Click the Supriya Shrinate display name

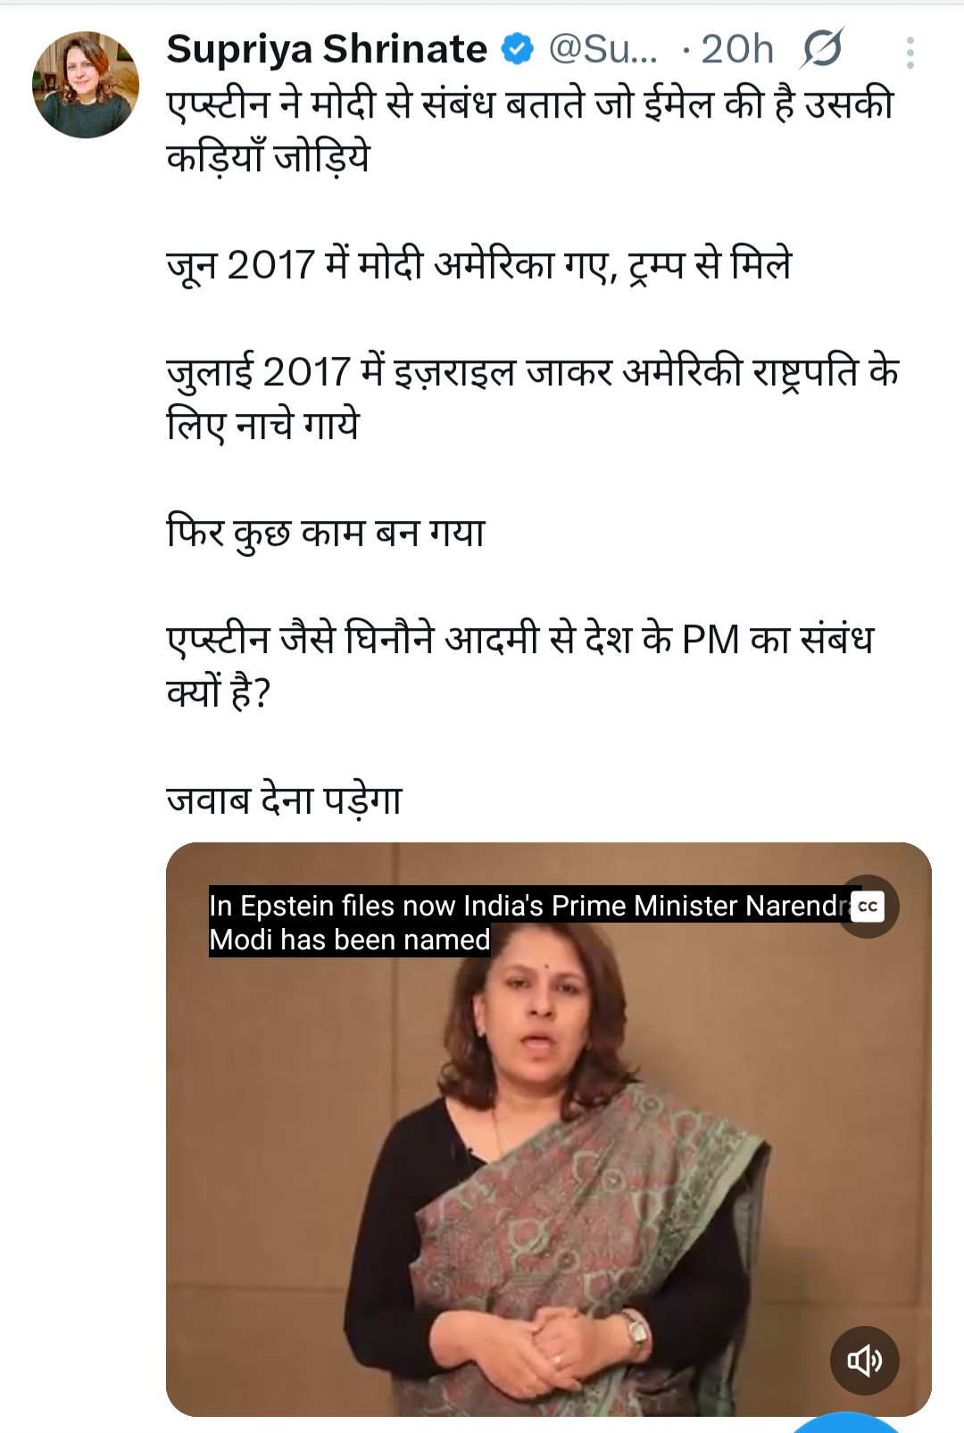click(x=327, y=50)
